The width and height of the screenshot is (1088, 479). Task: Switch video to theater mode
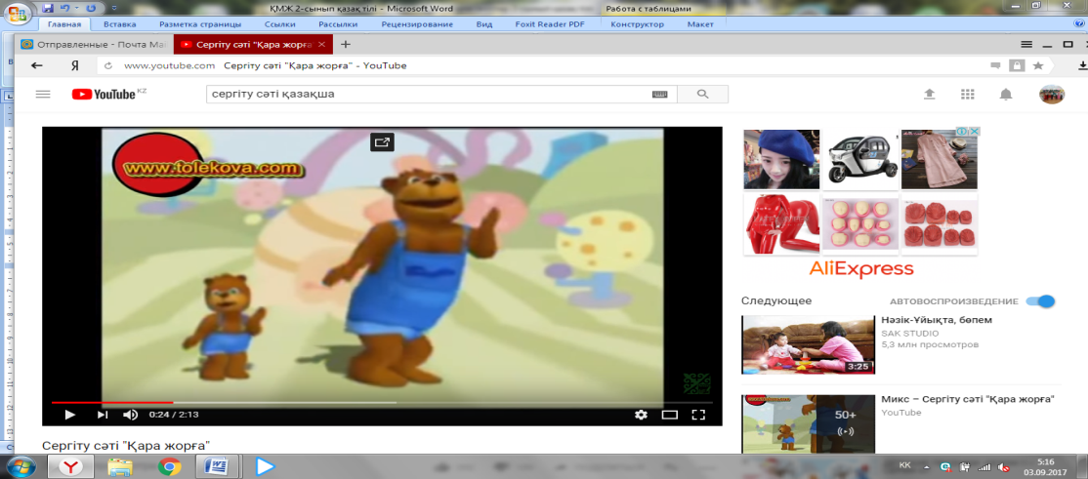(670, 415)
